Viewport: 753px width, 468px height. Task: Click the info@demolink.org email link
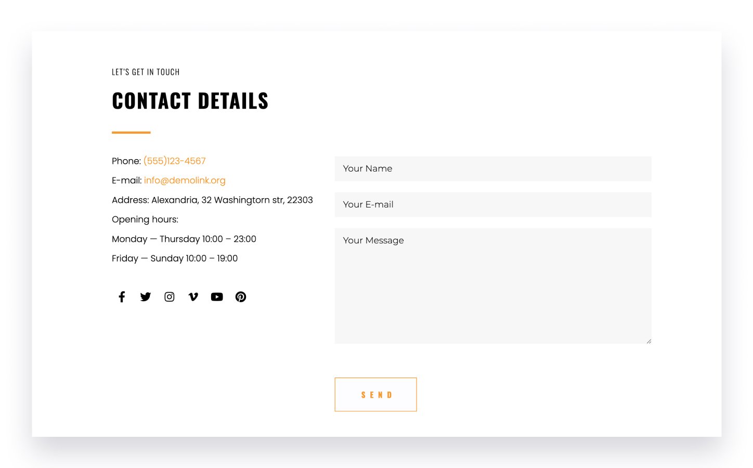click(x=185, y=180)
